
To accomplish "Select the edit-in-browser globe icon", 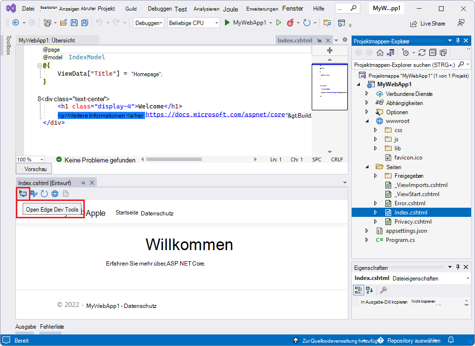I will coord(33,193).
